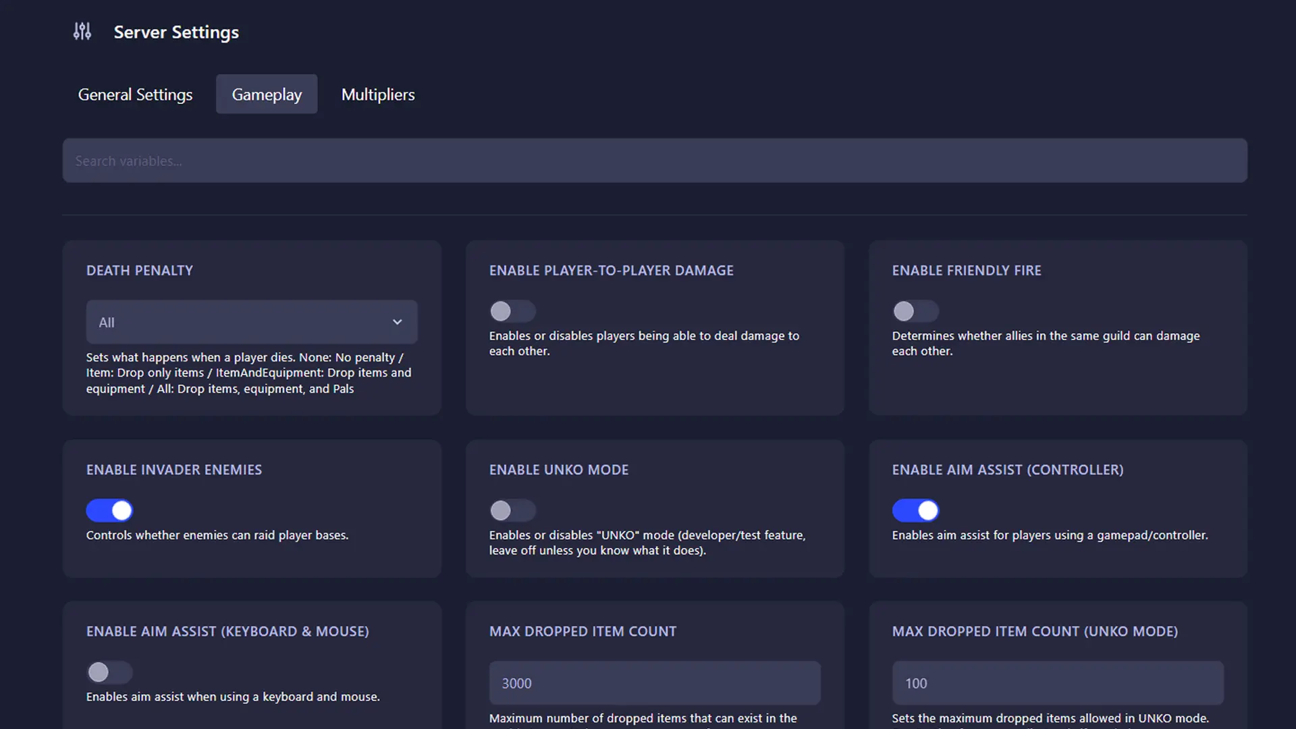Select the Gameplay tab
The width and height of the screenshot is (1296, 729).
point(266,94)
